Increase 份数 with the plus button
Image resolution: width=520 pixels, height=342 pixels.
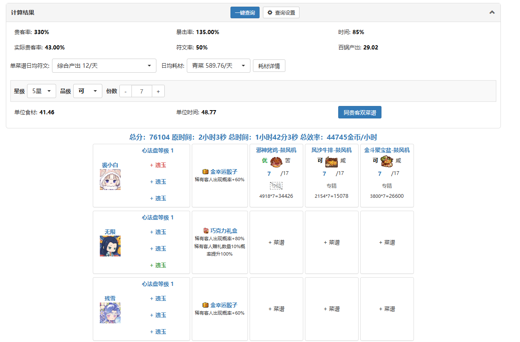point(158,91)
